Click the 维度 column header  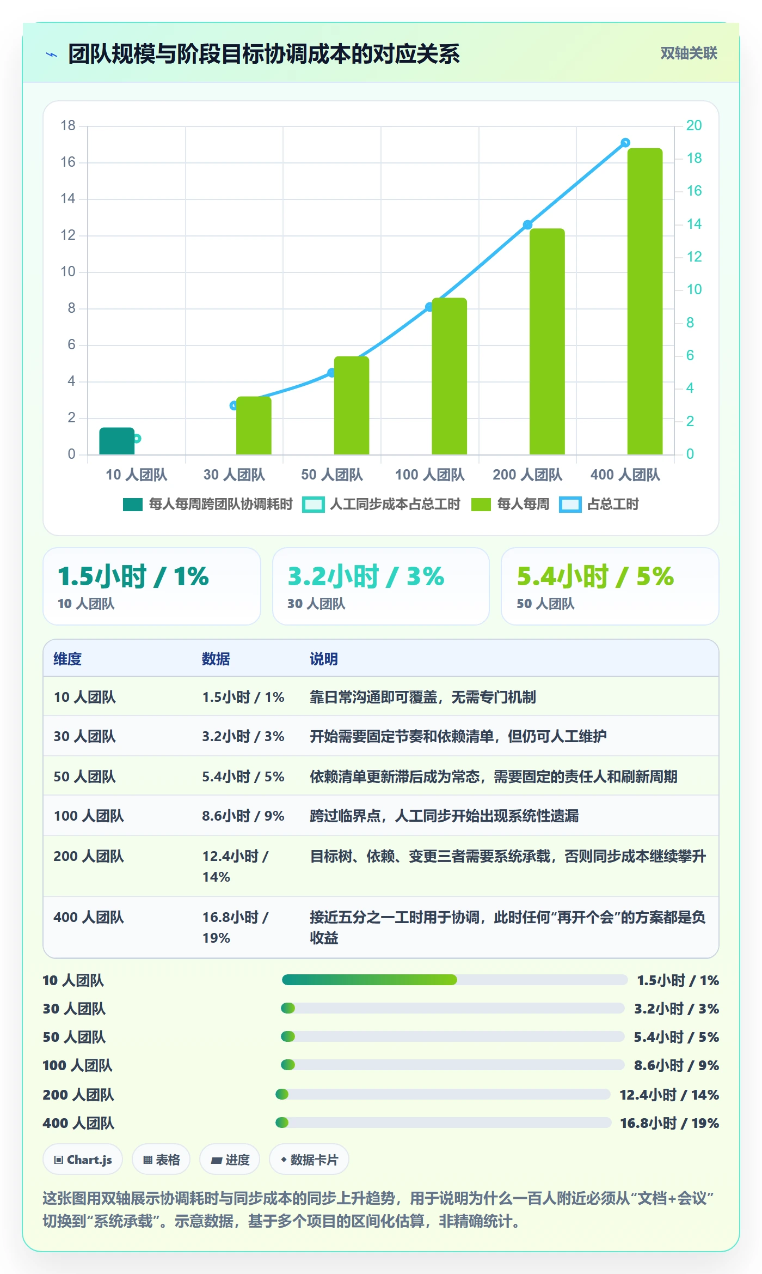67,659
